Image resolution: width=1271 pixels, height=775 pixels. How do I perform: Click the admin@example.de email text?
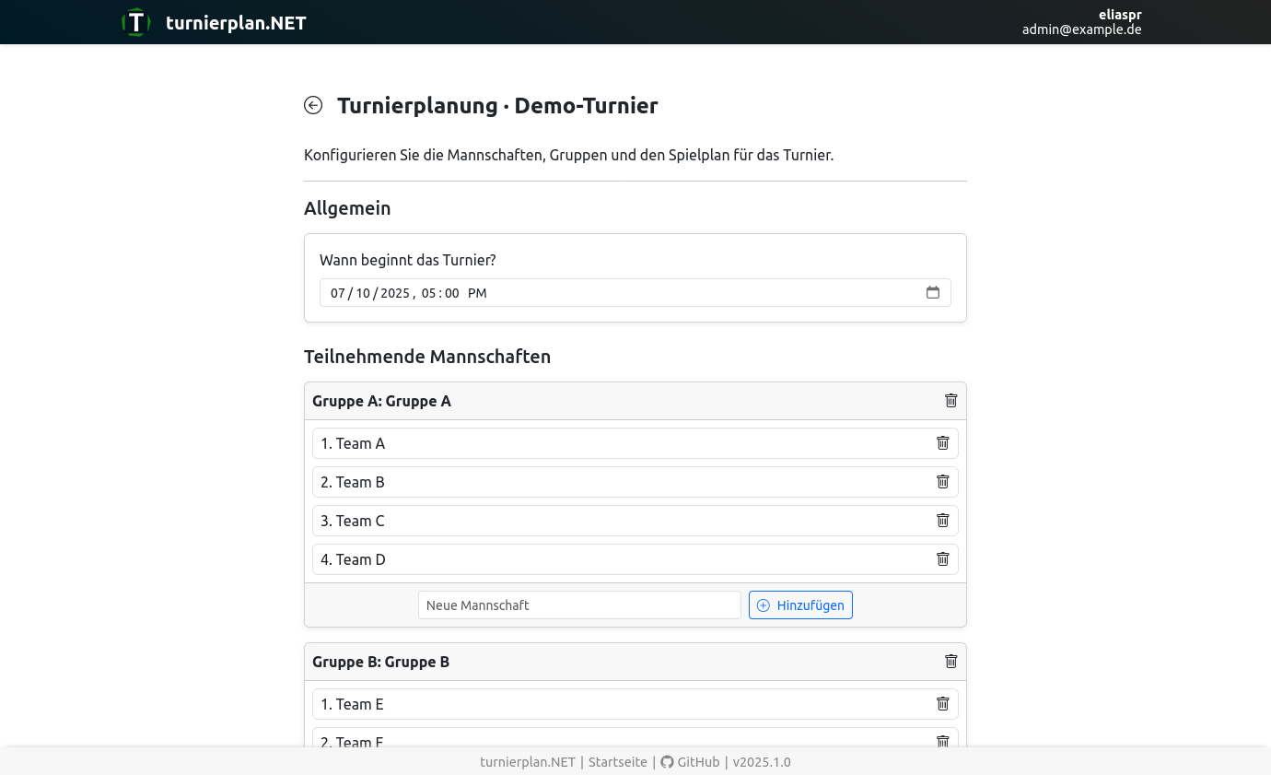click(x=1082, y=29)
